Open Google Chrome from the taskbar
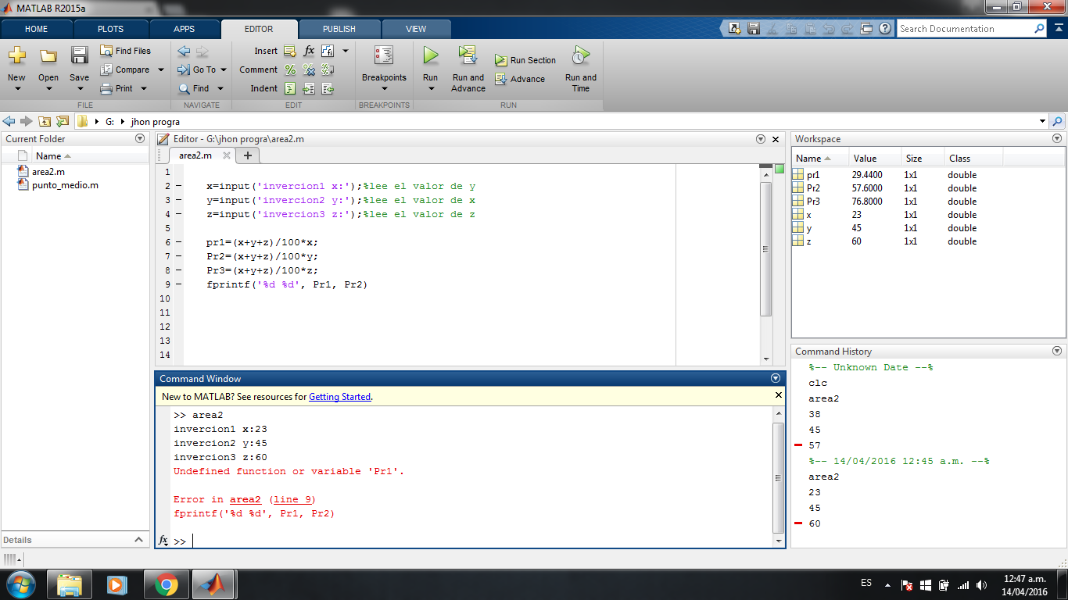Viewport: 1068px width, 600px height. (x=166, y=584)
